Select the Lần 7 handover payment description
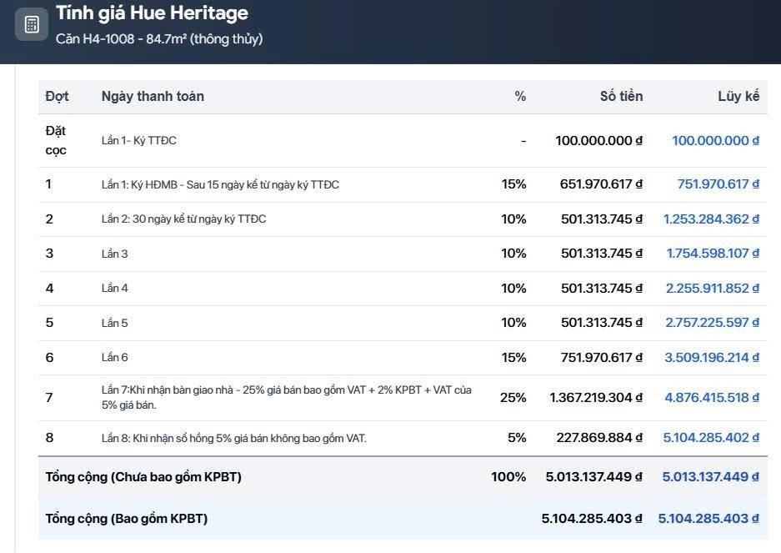Image resolution: width=781 pixels, height=553 pixels. coord(286,397)
